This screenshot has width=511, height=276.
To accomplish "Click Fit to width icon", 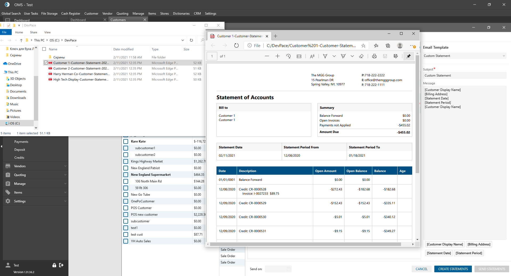I will click(299, 56).
